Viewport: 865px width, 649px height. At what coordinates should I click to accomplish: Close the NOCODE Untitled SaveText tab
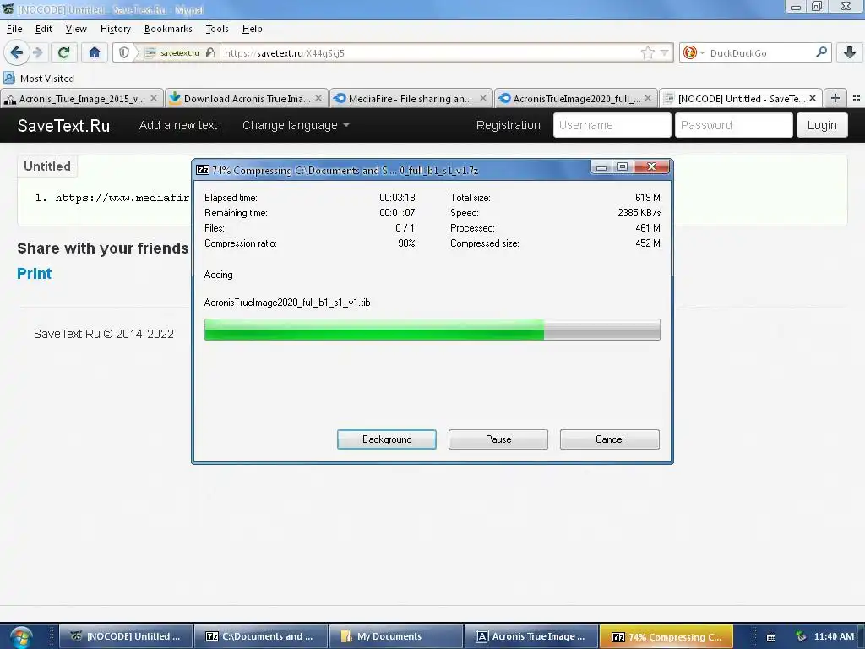813,98
